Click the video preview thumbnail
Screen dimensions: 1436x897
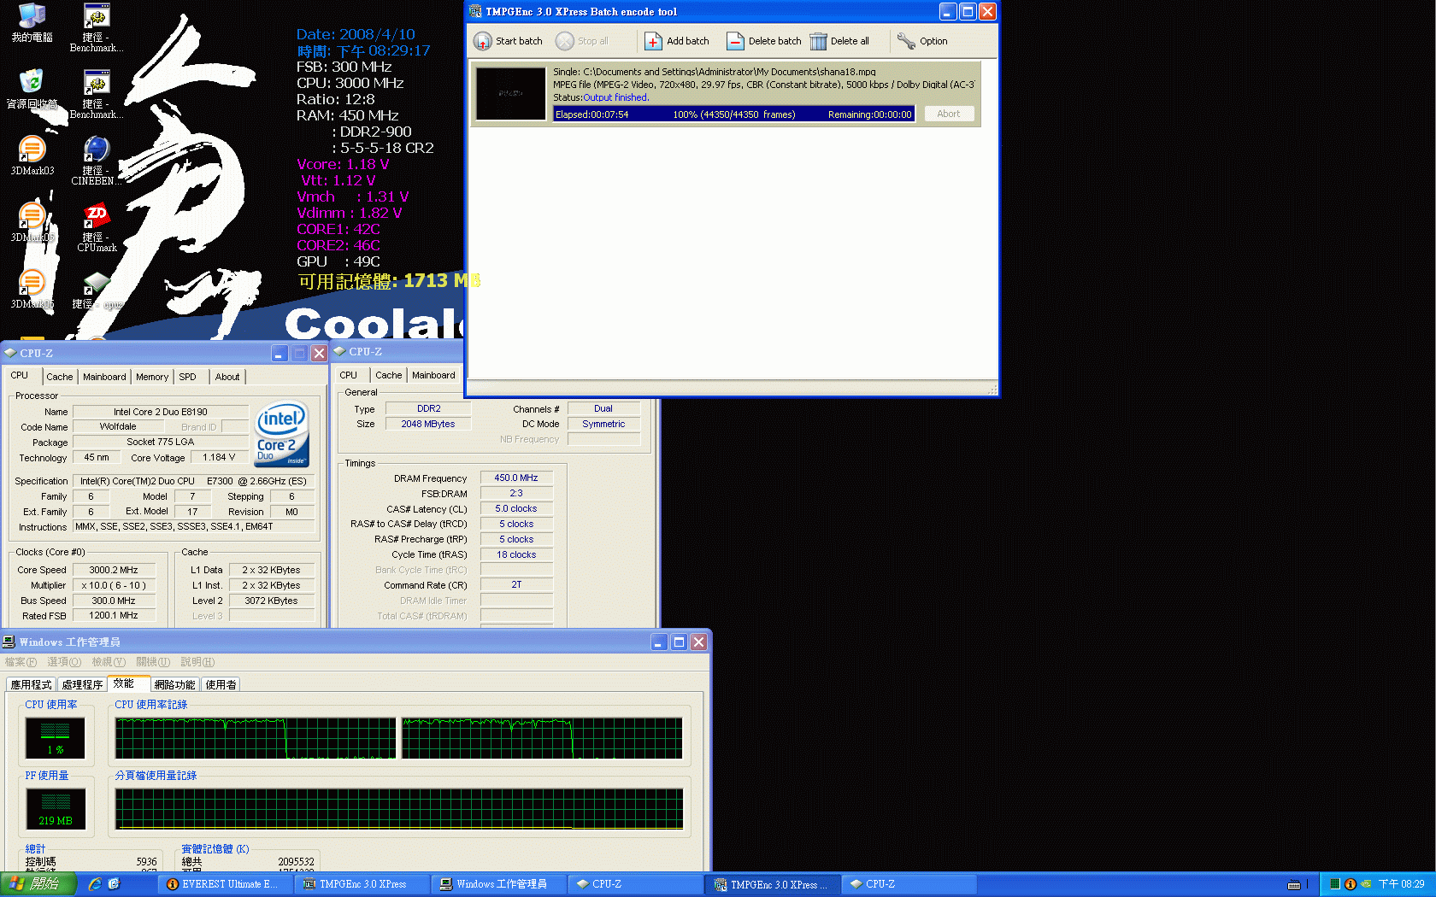tap(510, 93)
